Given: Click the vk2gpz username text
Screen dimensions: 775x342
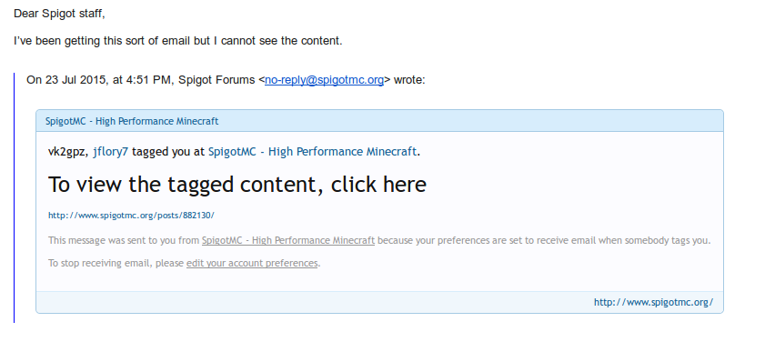Looking at the screenshot, I should (69, 152).
